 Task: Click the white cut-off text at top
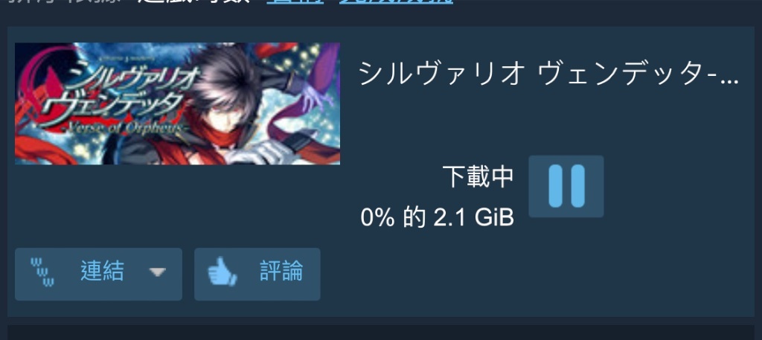[x=199, y=2]
